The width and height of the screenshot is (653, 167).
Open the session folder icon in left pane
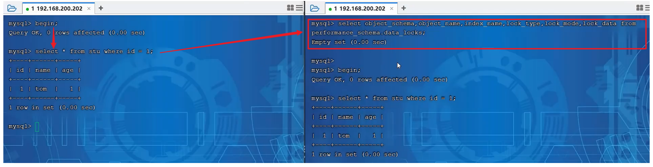(x=12, y=8)
